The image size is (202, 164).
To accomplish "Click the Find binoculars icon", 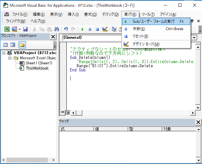I will pyautogui.click(x=56, y=29).
